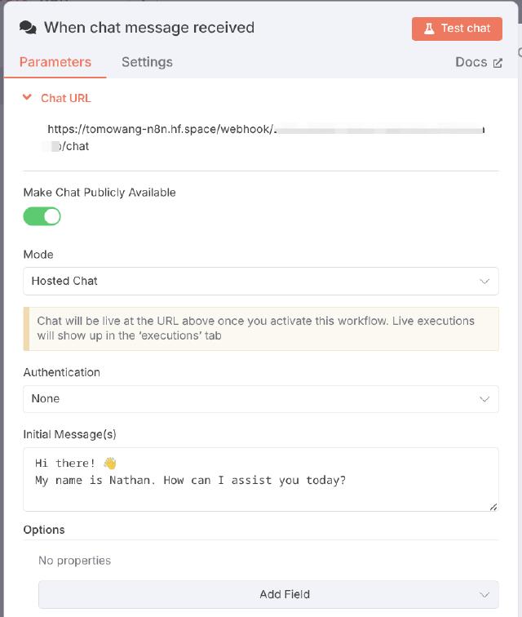The image size is (522, 617).
Task: Switch to the Settings tab
Action: [x=147, y=62]
